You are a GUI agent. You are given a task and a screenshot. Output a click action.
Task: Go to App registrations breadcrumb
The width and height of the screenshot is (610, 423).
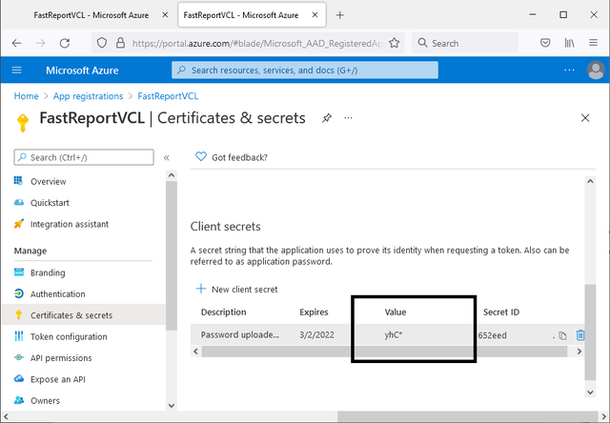point(88,96)
